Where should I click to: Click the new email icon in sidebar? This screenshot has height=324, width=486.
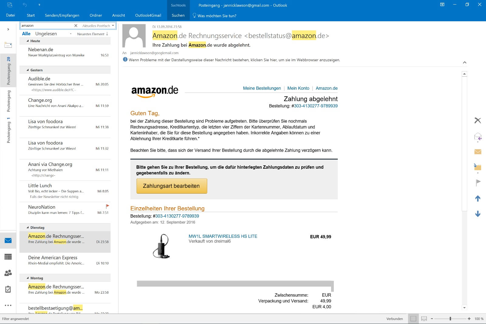pyautogui.click(x=8, y=45)
